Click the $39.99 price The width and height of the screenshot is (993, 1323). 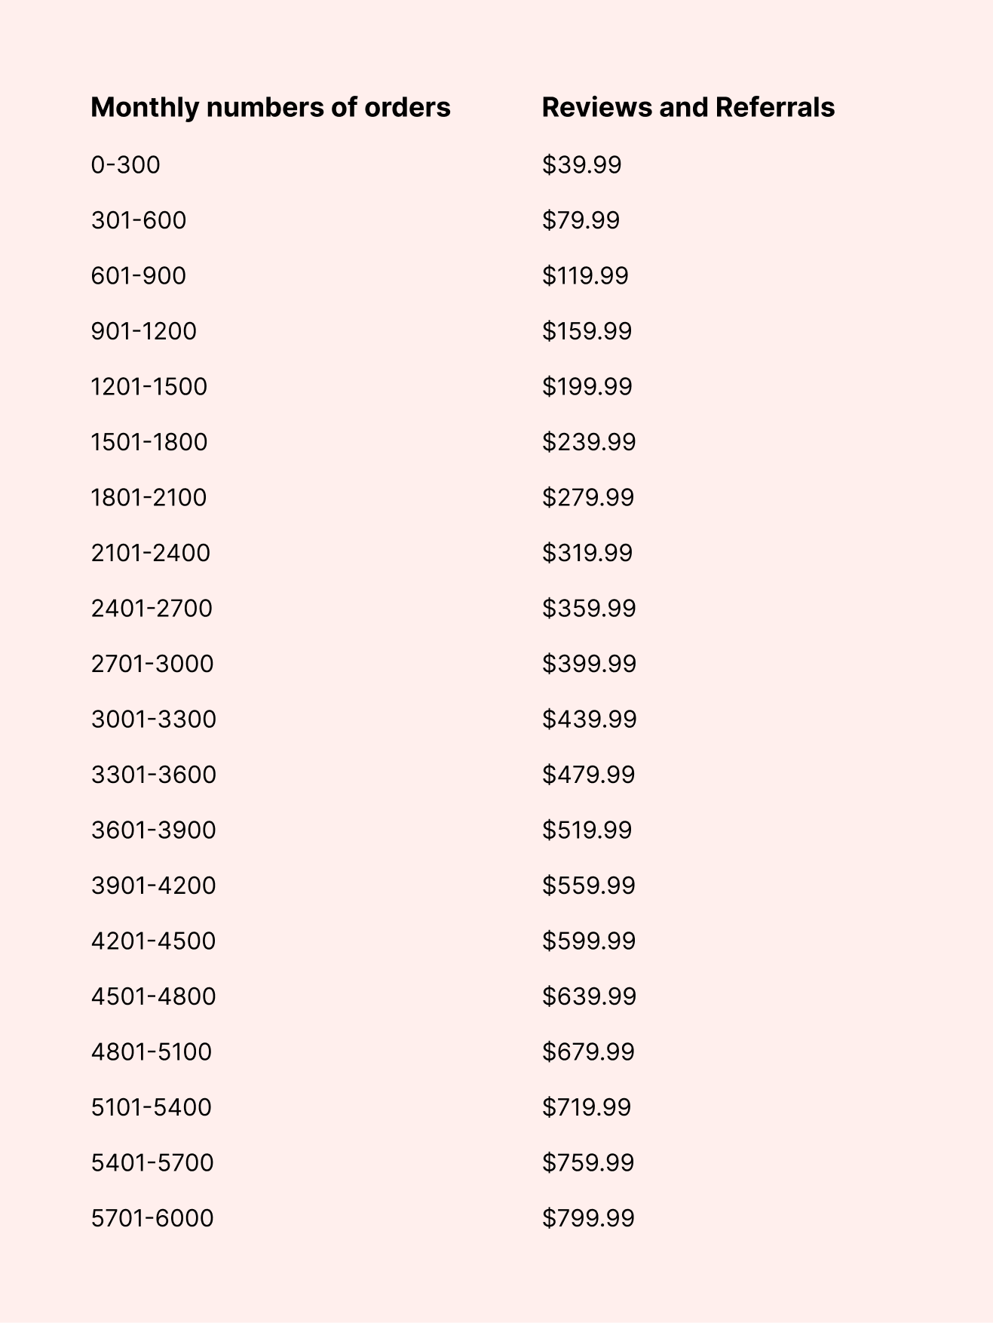tap(581, 164)
